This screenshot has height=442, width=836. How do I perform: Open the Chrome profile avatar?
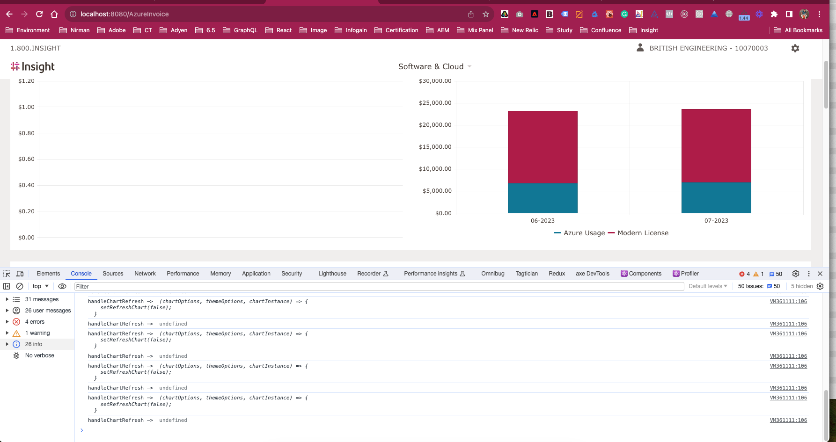804,14
